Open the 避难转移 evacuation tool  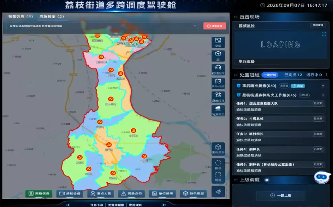[218, 97]
